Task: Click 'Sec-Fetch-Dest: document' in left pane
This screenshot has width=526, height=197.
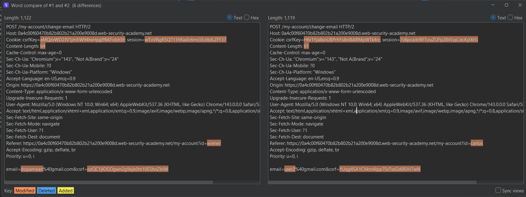Action: pos(33,137)
